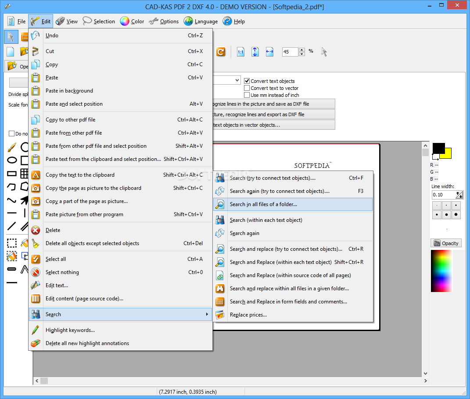Enable Use mm instead of inch
This screenshot has height=399, width=470.
pos(247,95)
